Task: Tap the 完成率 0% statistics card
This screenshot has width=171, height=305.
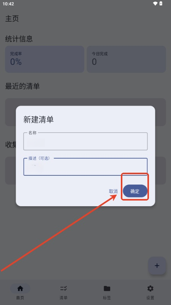Action: (x=44, y=59)
